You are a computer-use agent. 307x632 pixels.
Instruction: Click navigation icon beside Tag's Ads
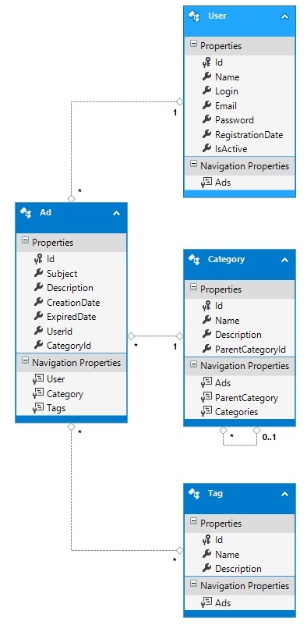pyautogui.click(x=206, y=602)
